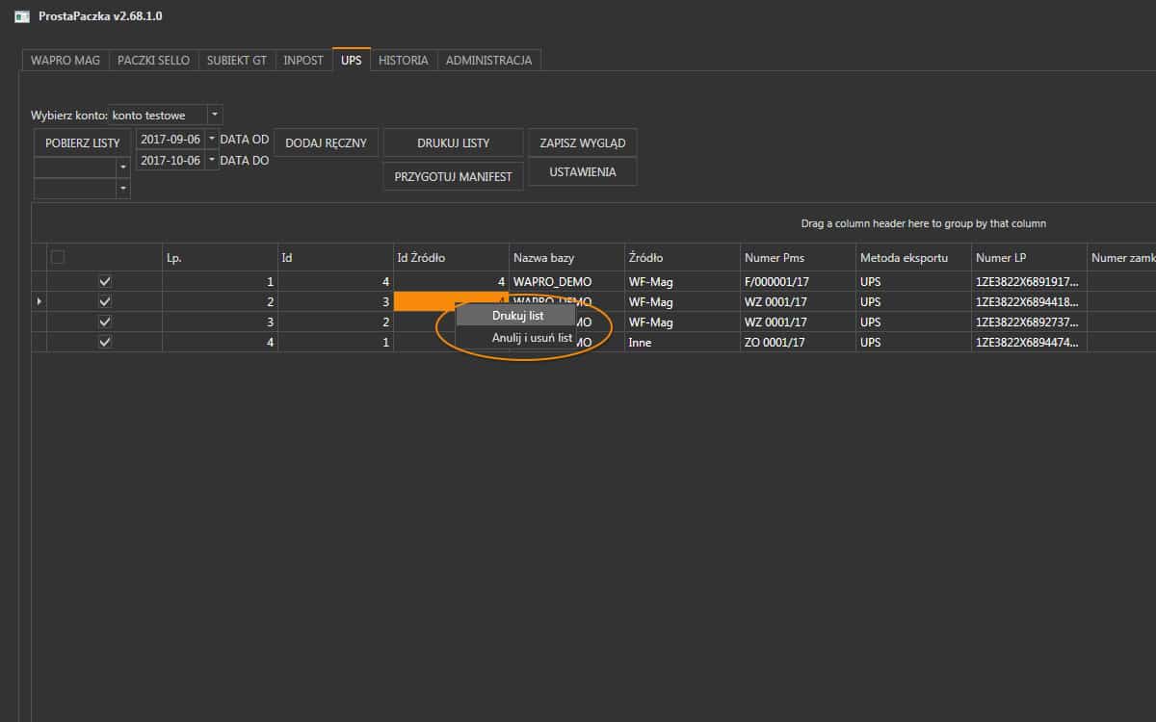1156x722 pixels.
Task: Uncheck the checkbox in row Lp. 1
Action: pyautogui.click(x=105, y=281)
